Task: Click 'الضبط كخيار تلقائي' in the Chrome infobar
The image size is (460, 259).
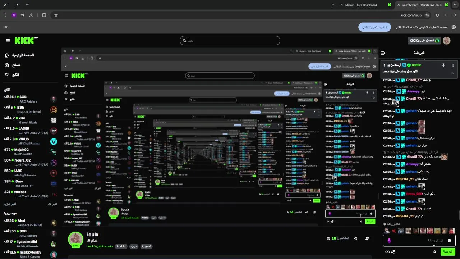Action: coord(374,27)
